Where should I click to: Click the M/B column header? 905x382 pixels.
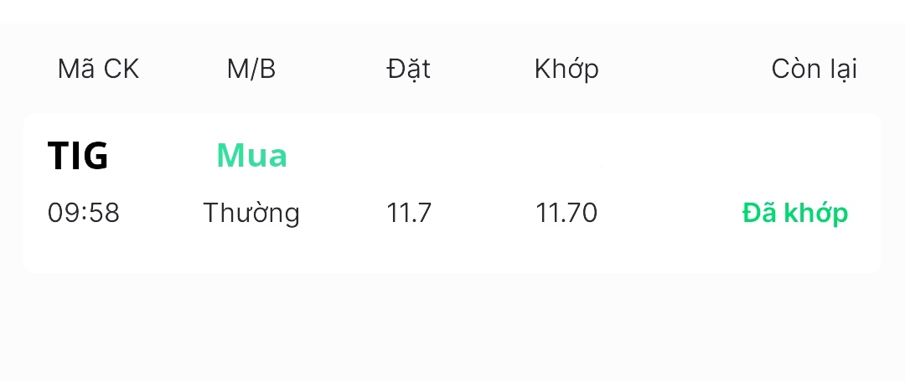pos(251,70)
